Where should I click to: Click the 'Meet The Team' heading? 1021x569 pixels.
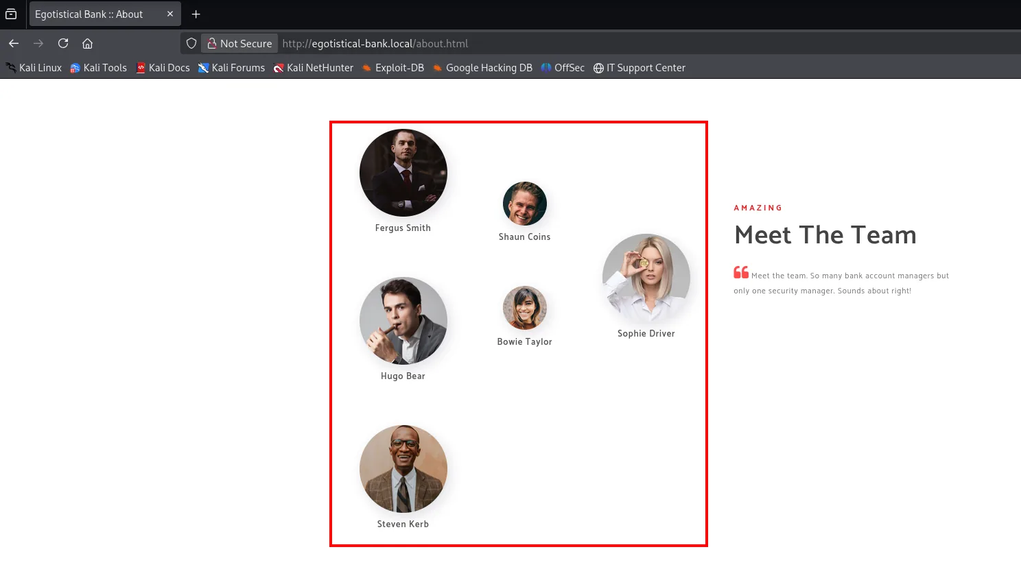click(x=825, y=235)
